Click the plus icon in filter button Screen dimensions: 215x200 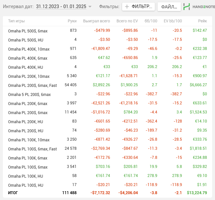(127, 6)
